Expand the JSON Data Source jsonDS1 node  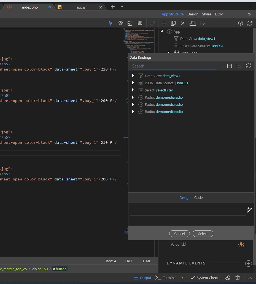[x=133, y=83]
